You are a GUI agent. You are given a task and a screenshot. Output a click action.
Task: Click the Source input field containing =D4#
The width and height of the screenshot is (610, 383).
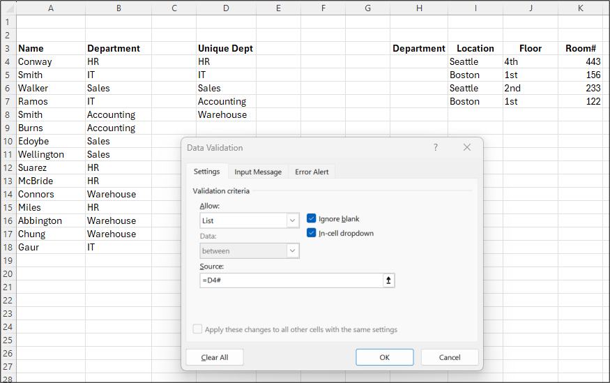tap(291, 280)
